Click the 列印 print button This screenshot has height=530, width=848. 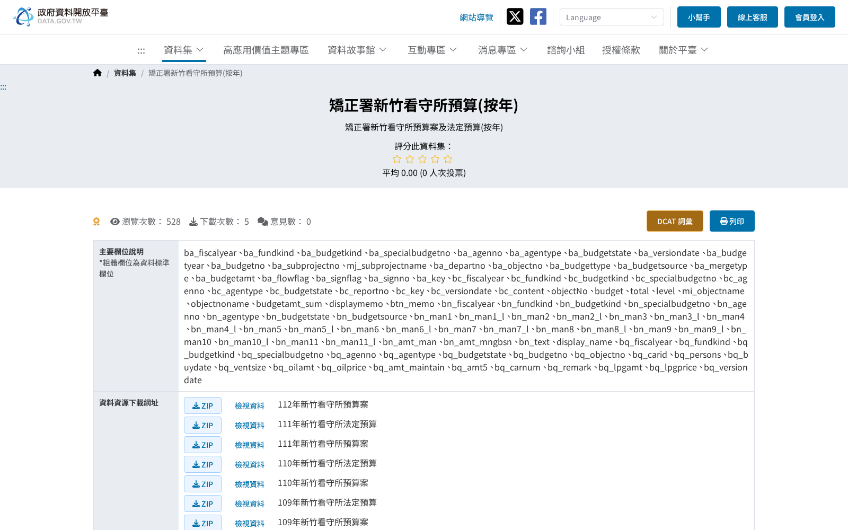732,221
